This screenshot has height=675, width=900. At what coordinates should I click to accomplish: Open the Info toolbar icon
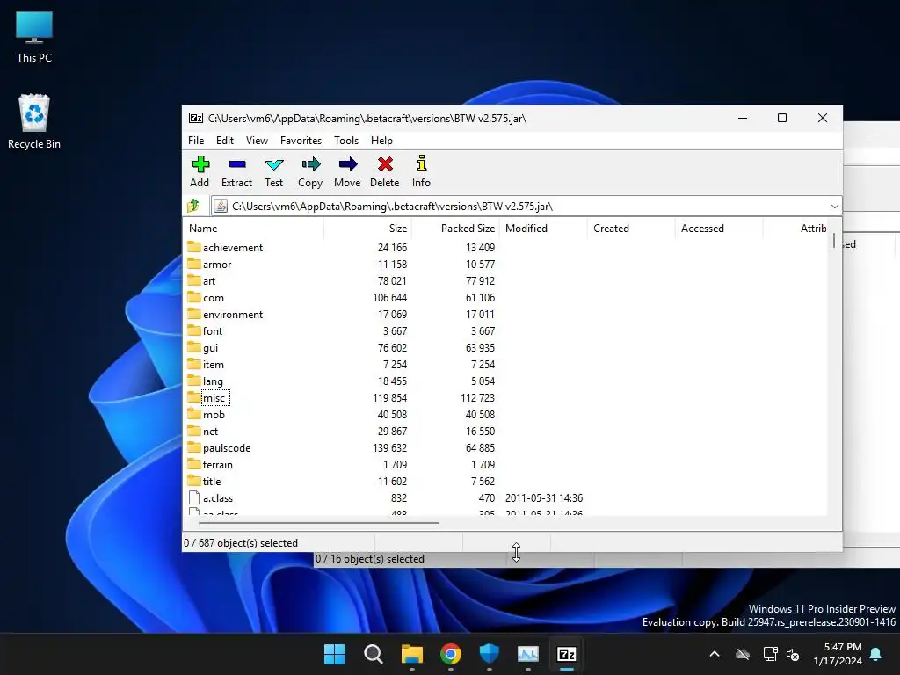421,171
